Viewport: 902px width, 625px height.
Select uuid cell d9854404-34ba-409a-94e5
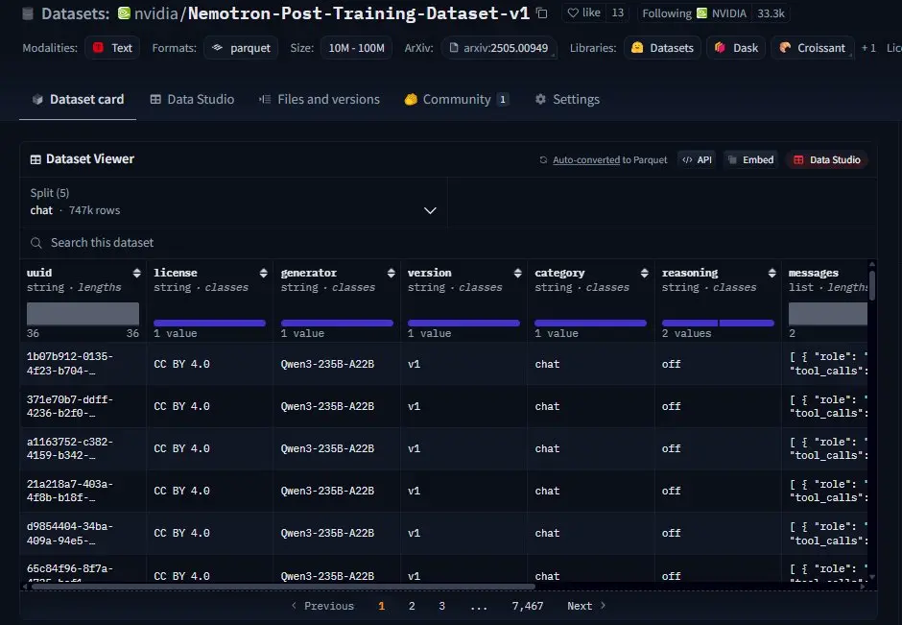pyautogui.click(x=83, y=533)
